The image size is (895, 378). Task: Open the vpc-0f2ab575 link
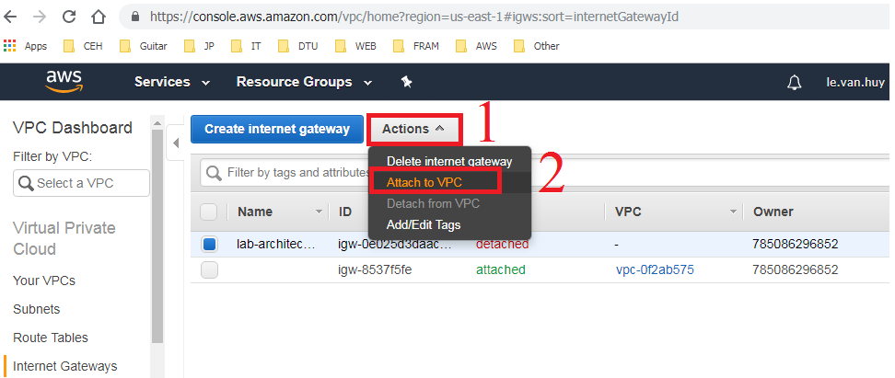click(x=655, y=269)
